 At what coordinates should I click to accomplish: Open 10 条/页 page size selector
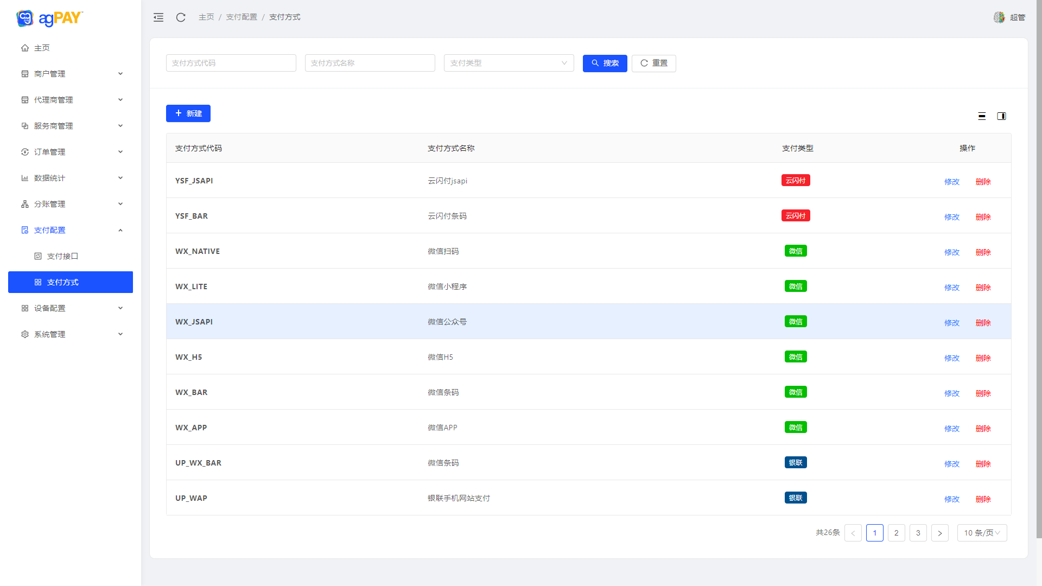(x=982, y=533)
